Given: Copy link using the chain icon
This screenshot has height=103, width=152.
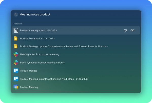Looking at the screenshot, I should coord(132,31).
